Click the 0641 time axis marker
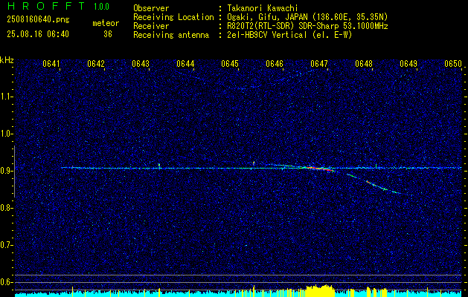The height and width of the screenshot is (297, 468). point(51,64)
